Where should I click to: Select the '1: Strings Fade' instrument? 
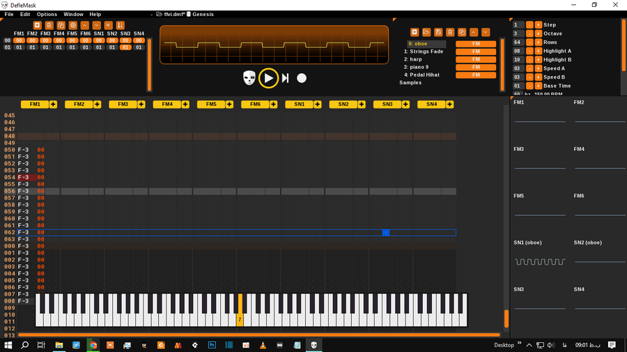point(424,51)
